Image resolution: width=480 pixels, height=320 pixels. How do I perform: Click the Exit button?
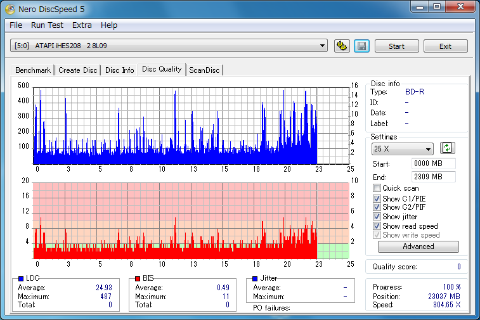click(445, 46)
